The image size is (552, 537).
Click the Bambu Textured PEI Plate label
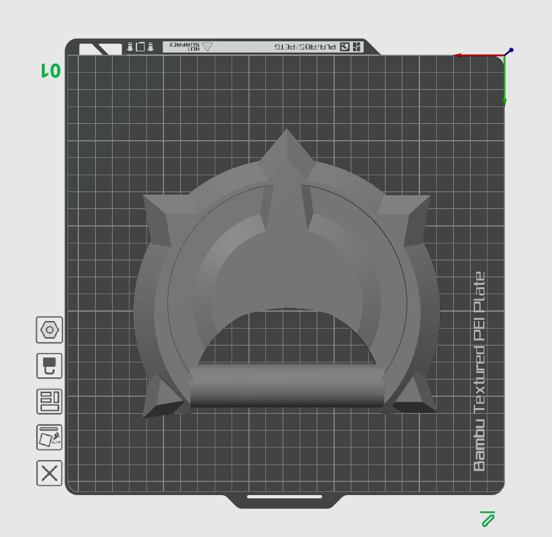click(479, 372)
